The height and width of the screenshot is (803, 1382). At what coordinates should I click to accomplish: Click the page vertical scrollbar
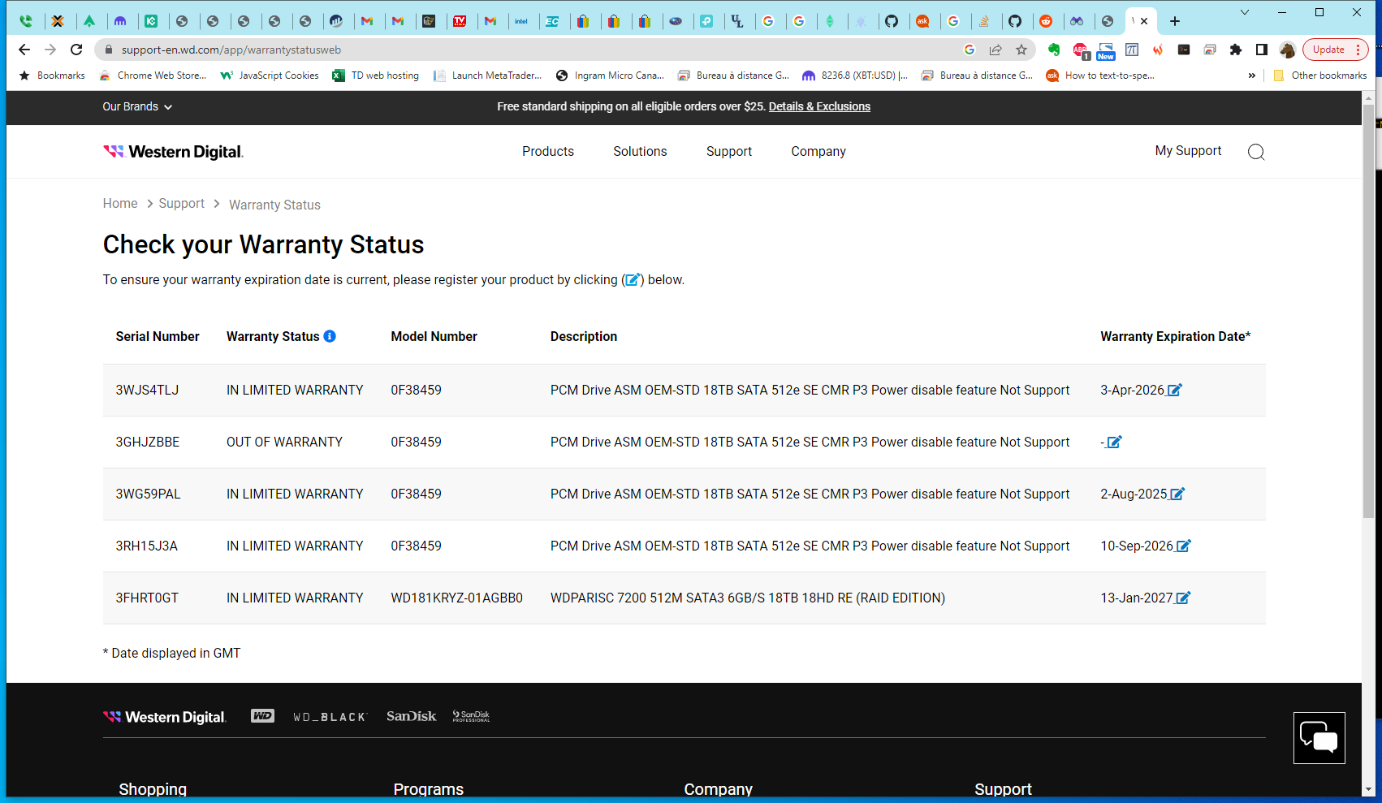[x=1368, y=325]
